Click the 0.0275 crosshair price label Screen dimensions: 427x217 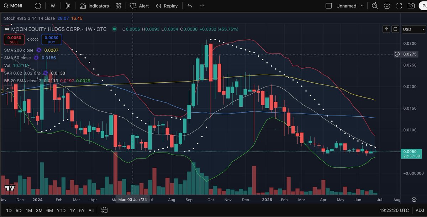[410, 54]
